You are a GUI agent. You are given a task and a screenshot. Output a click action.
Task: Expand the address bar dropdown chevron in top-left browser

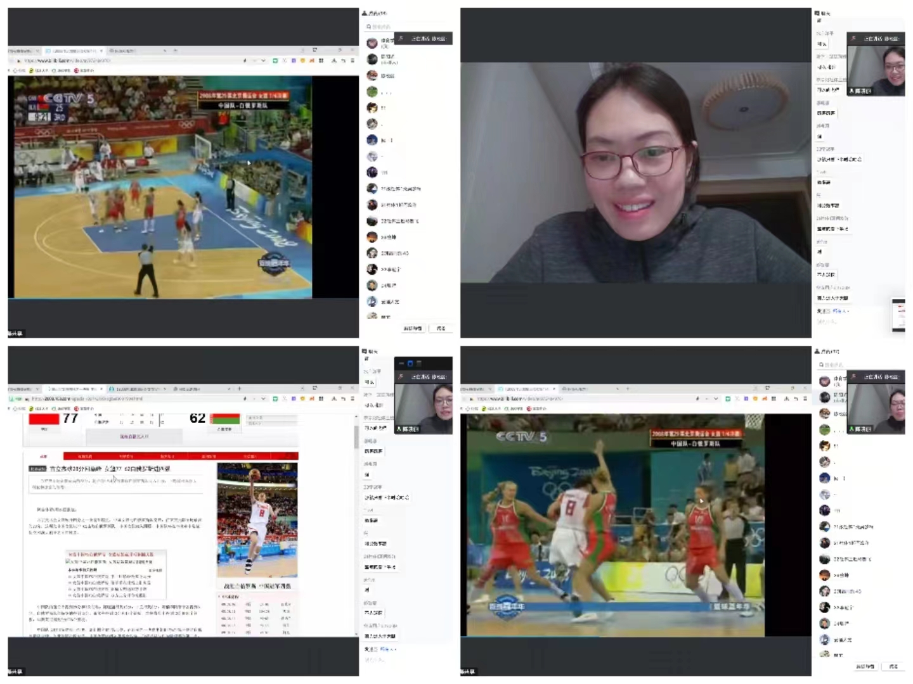(x=263, y=61)
